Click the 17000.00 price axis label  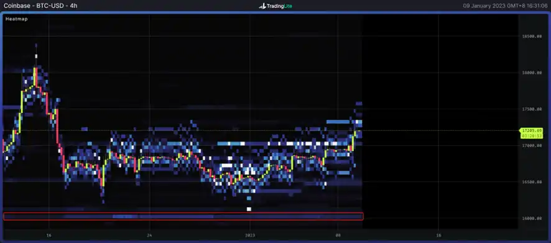click(x=531, y=146)
